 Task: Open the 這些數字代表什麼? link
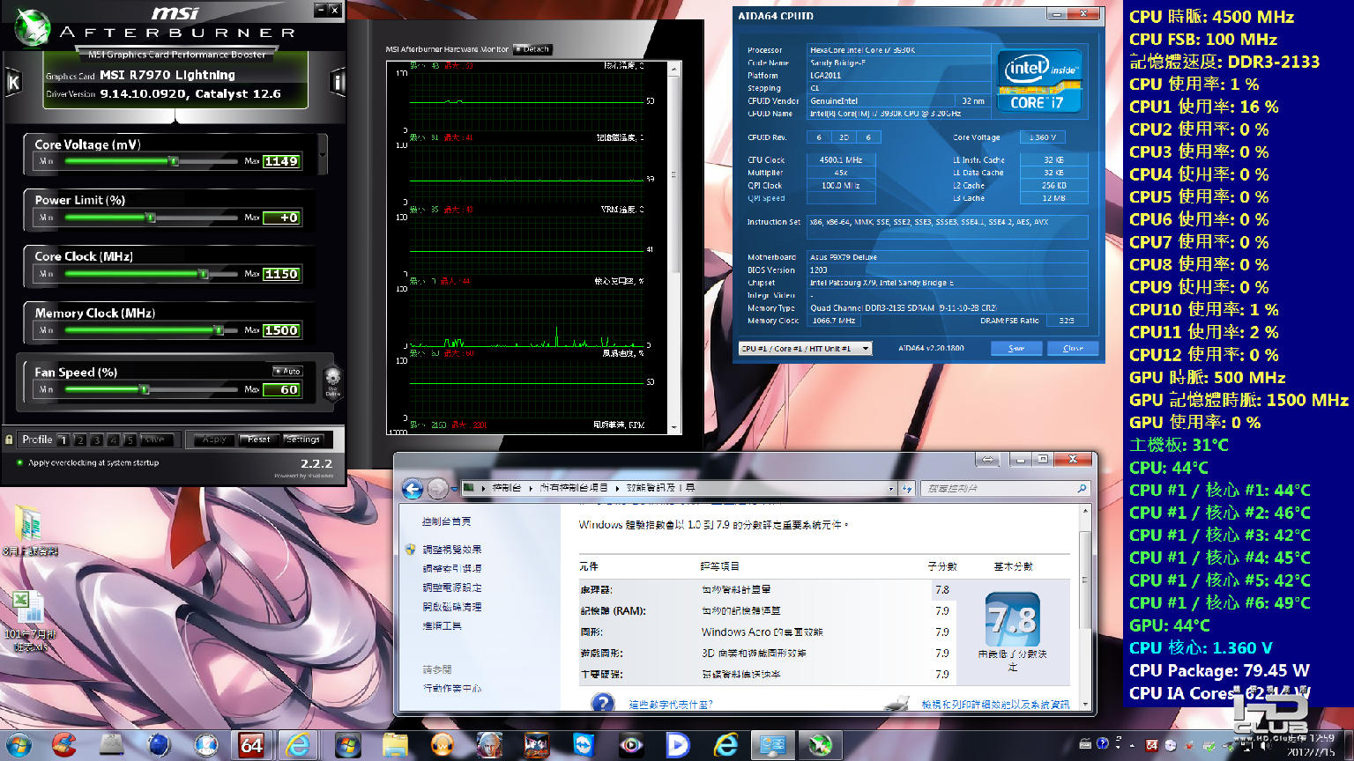pyautogui.click(x=671, y=705)
